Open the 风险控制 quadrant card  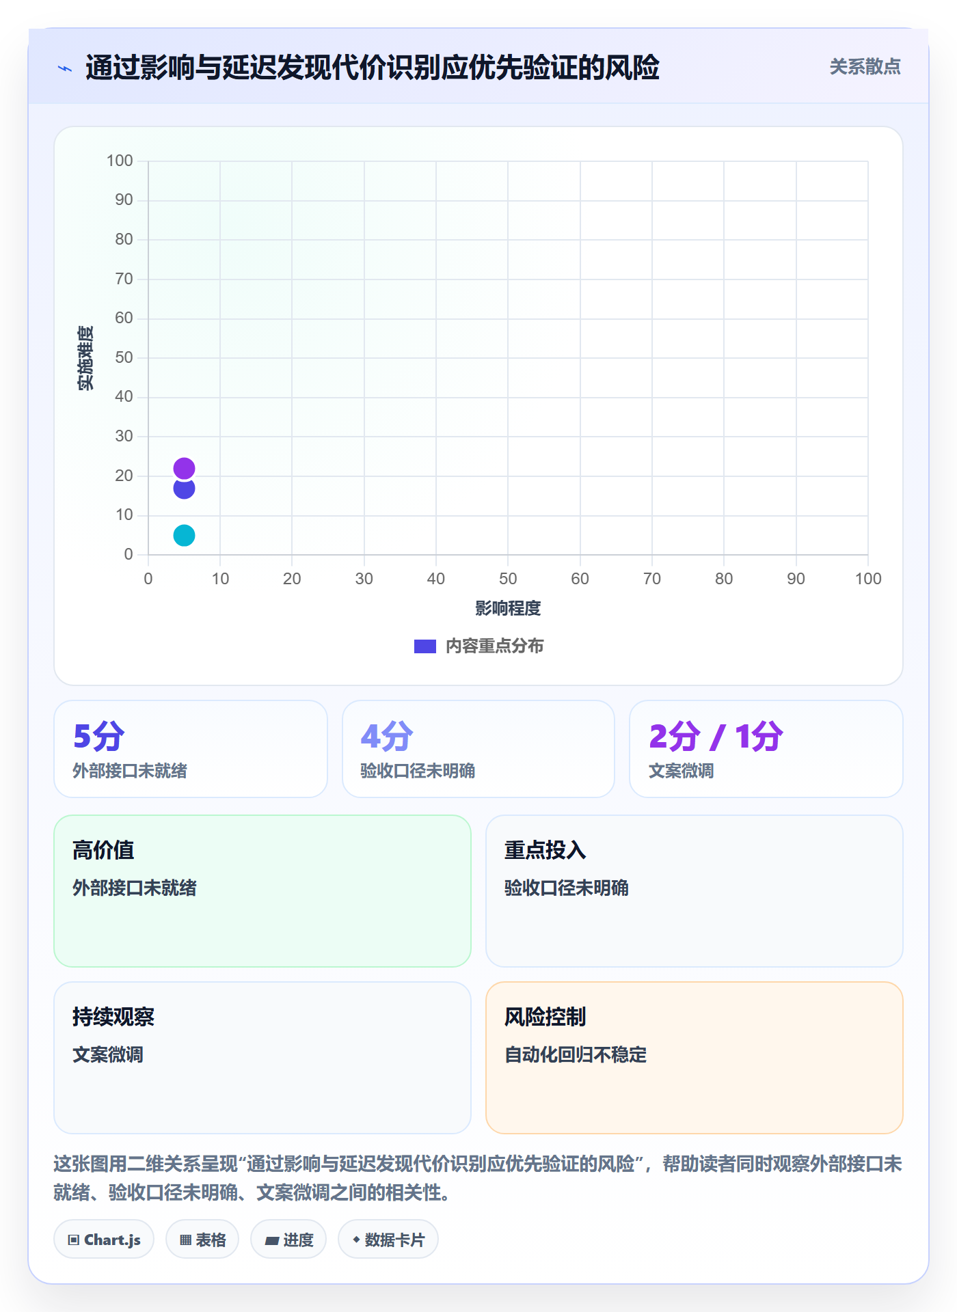tap(695, 1058)
